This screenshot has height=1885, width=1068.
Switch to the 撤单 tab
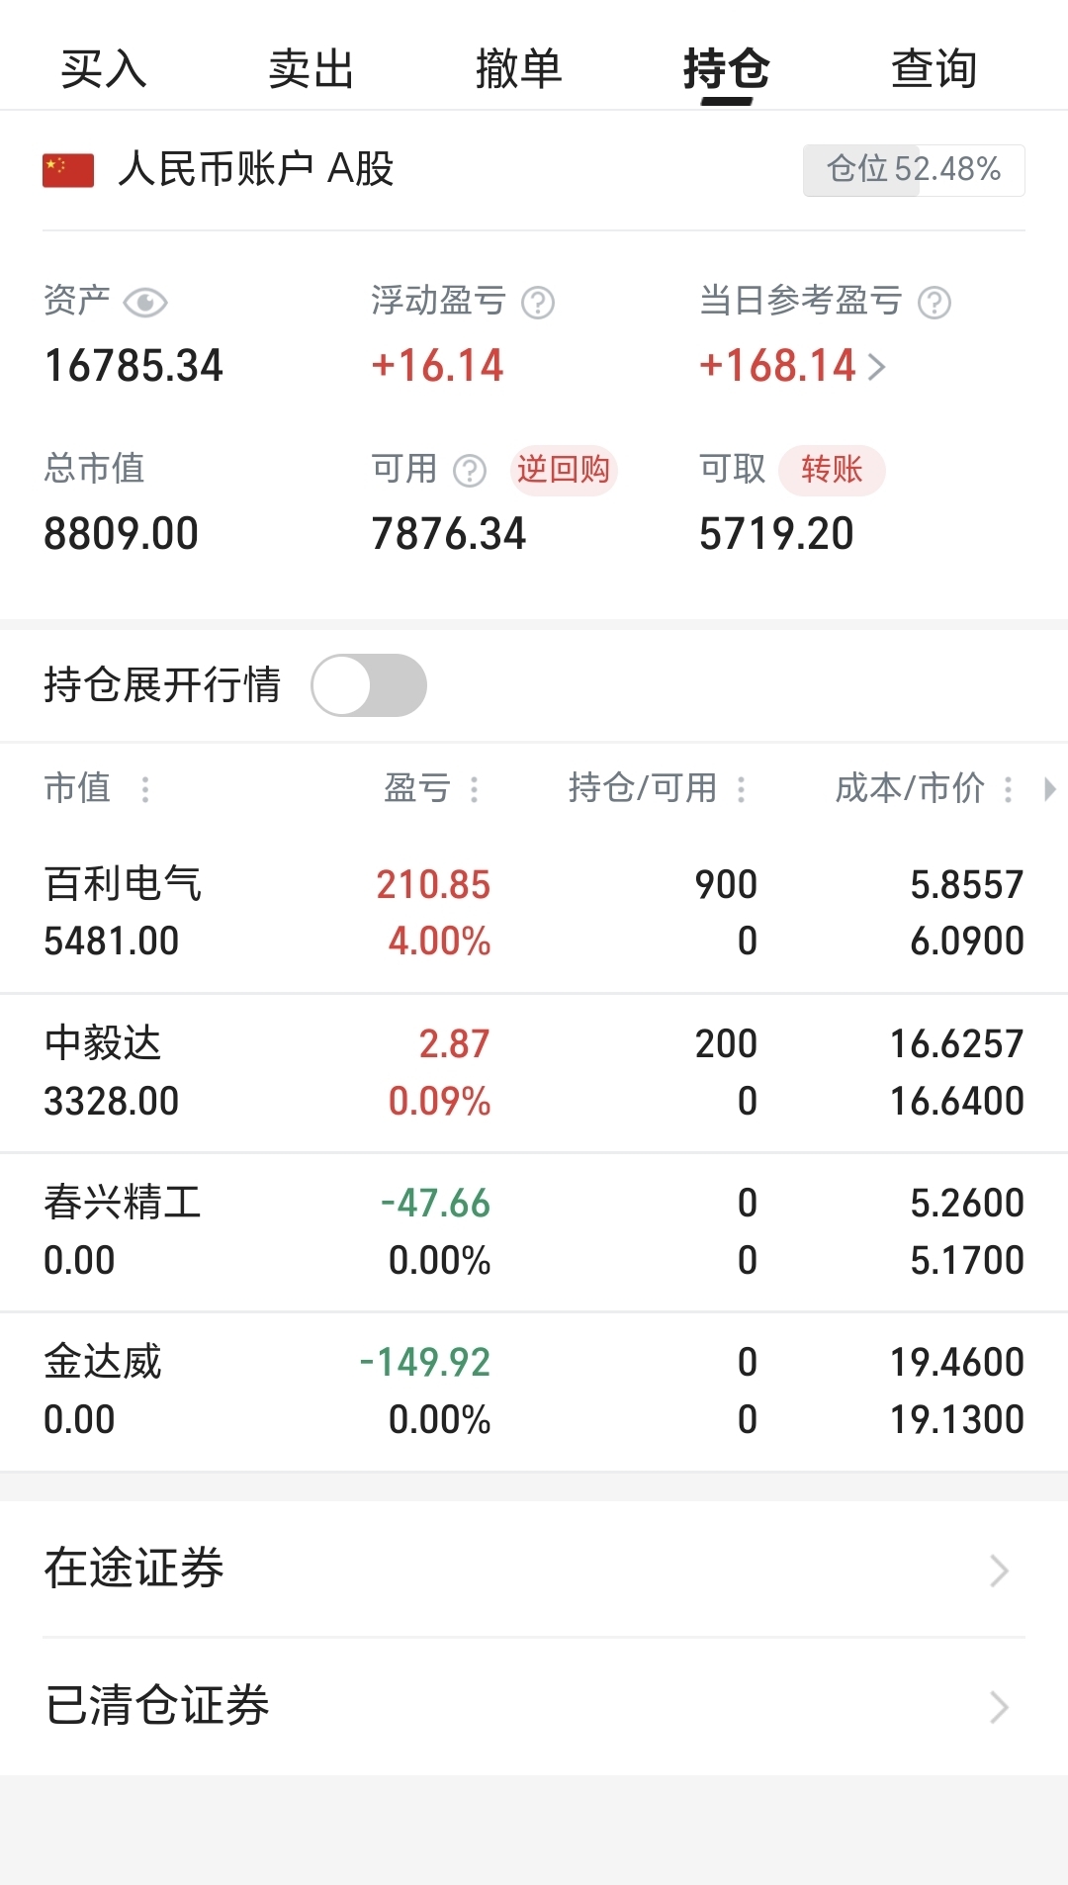coord(519,69)
